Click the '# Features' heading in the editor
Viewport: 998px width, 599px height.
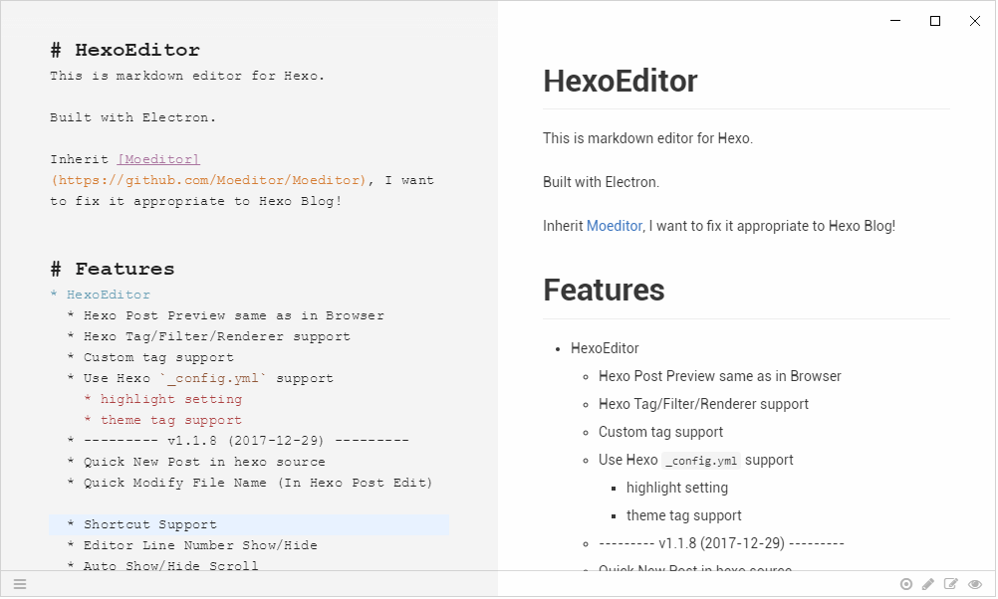click(112, 269)
